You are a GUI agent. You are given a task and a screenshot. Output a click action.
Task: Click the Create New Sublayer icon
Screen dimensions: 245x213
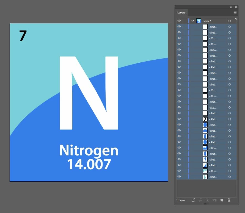click(214, 200)
